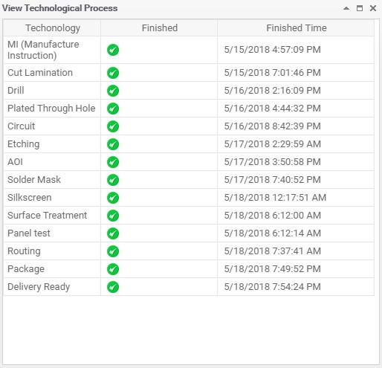Screen dimensions: 382x368
Task: Click the Silkscreen green check icon
Action: coord(113,198)
